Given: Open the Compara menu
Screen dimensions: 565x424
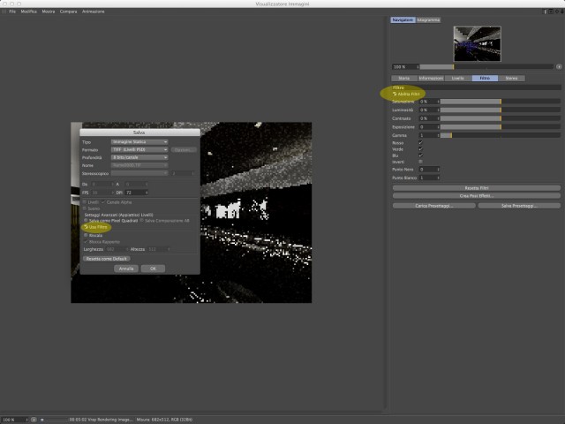Looking at the screenshot, I should (69, 11).
